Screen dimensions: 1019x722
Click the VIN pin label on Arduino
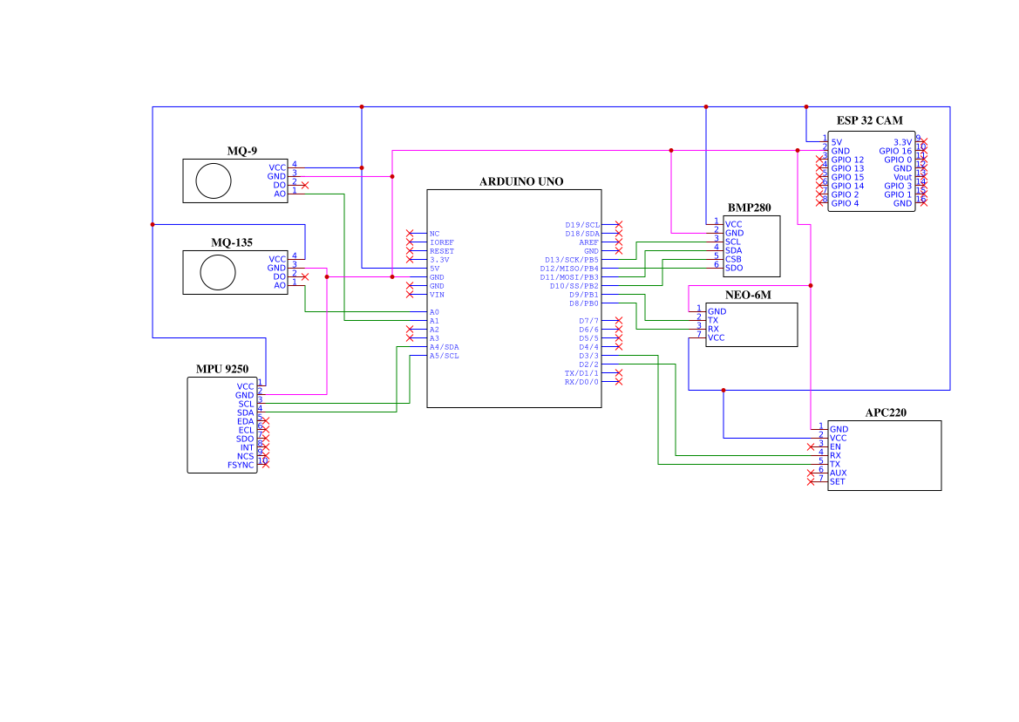(x=437, y=295)
